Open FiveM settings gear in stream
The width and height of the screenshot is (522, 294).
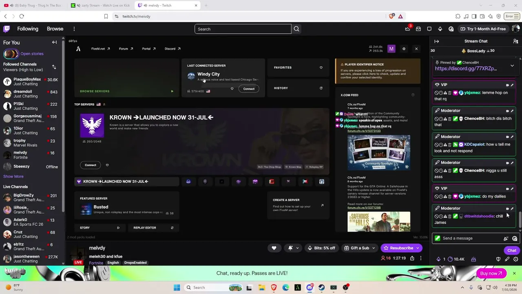coord(404,49)
